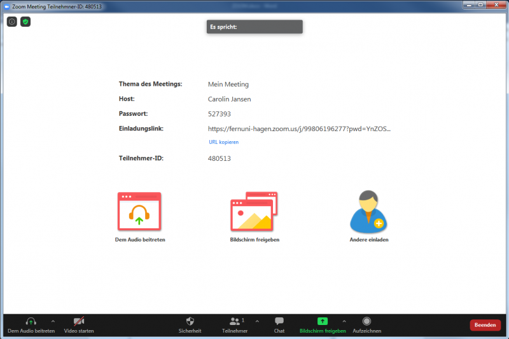Start recording with Aufzeichnen
The height and width of the screenshot is (339, 509).
(x=367, y=326)
